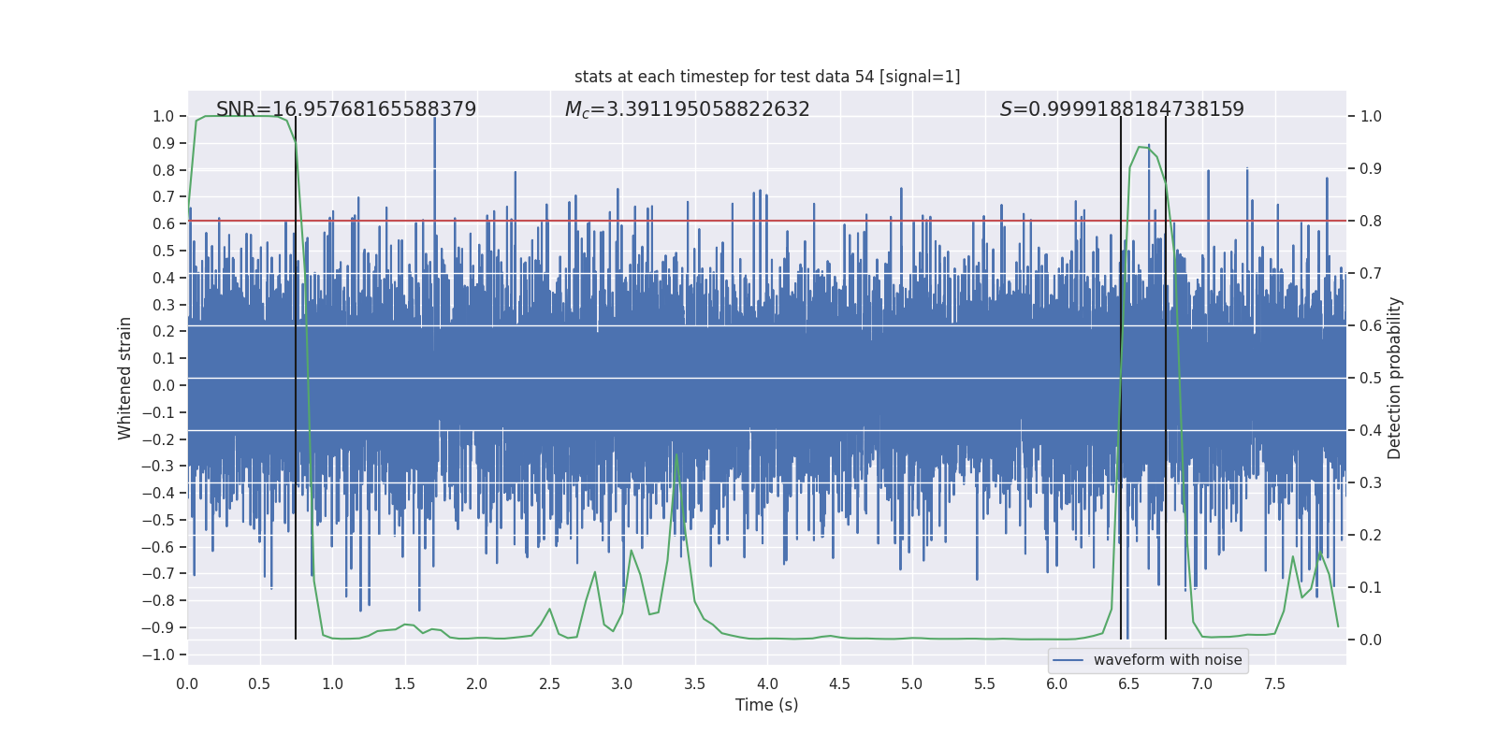The image size is (1497, 748).
Task: Click the x-axis tick label 7.5
Action: coord(1274,684)
